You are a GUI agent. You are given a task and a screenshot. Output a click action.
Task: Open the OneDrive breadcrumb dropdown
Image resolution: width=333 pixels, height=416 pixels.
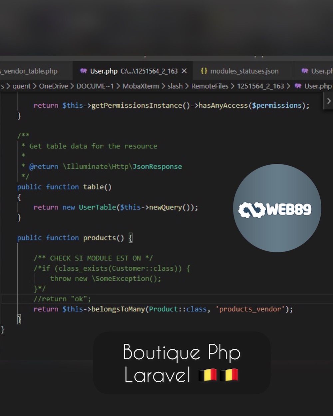[x=53, y=86]
